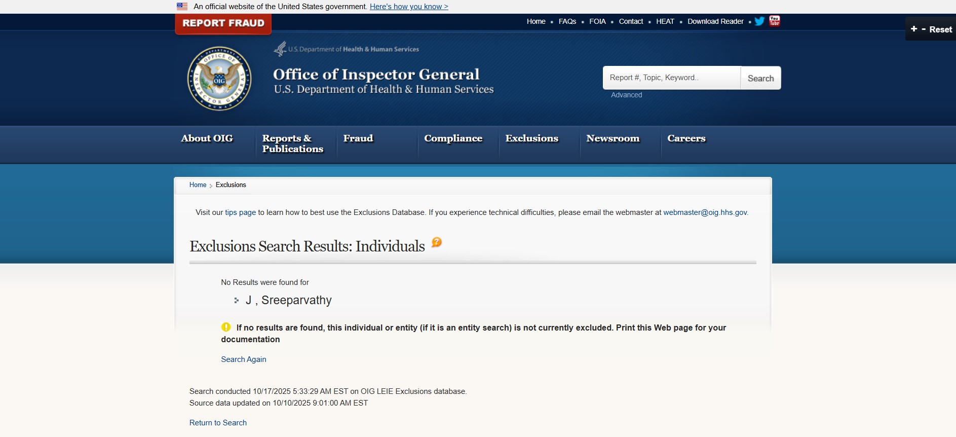956x437 pixels.
Task: Open the Exclusions menu
Action: (532, 138)
